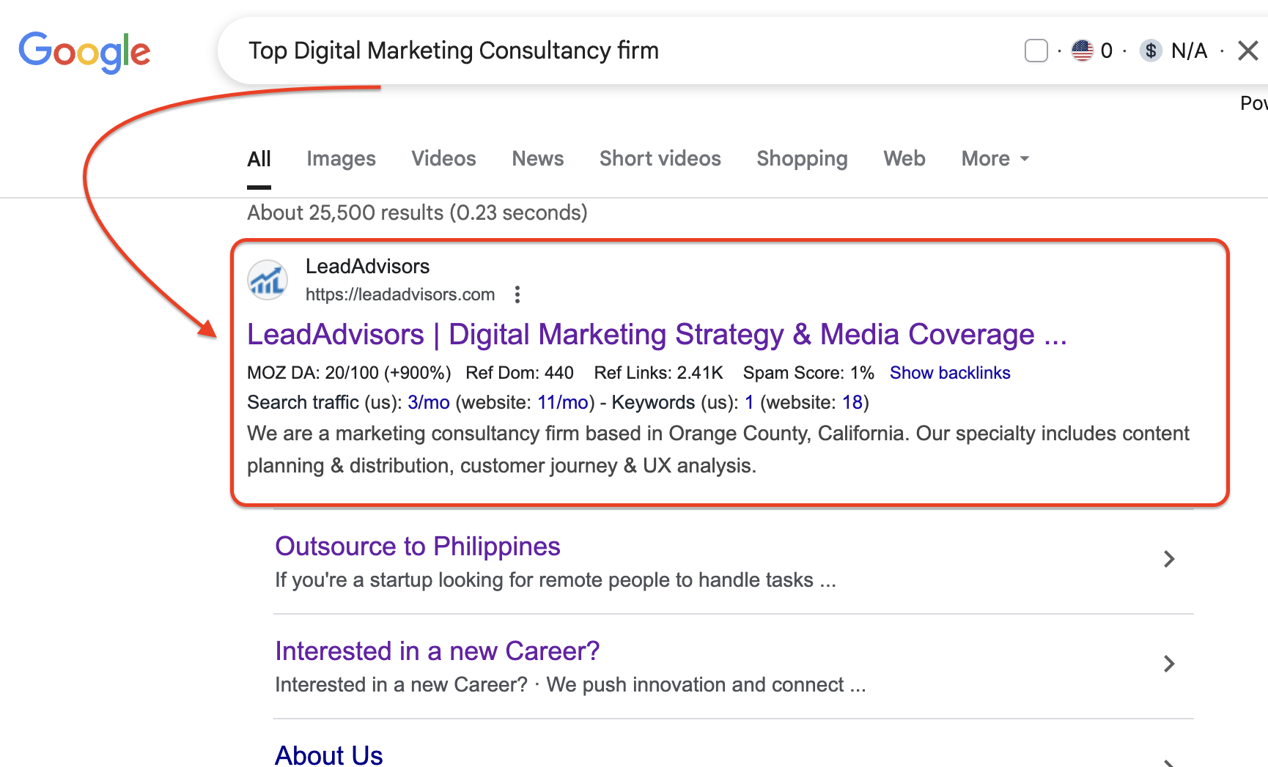Viewport: 1268px width, 767px height.
Task: Click the LeadAdvisors site name above the URL
Action: (x=367, y=266)
